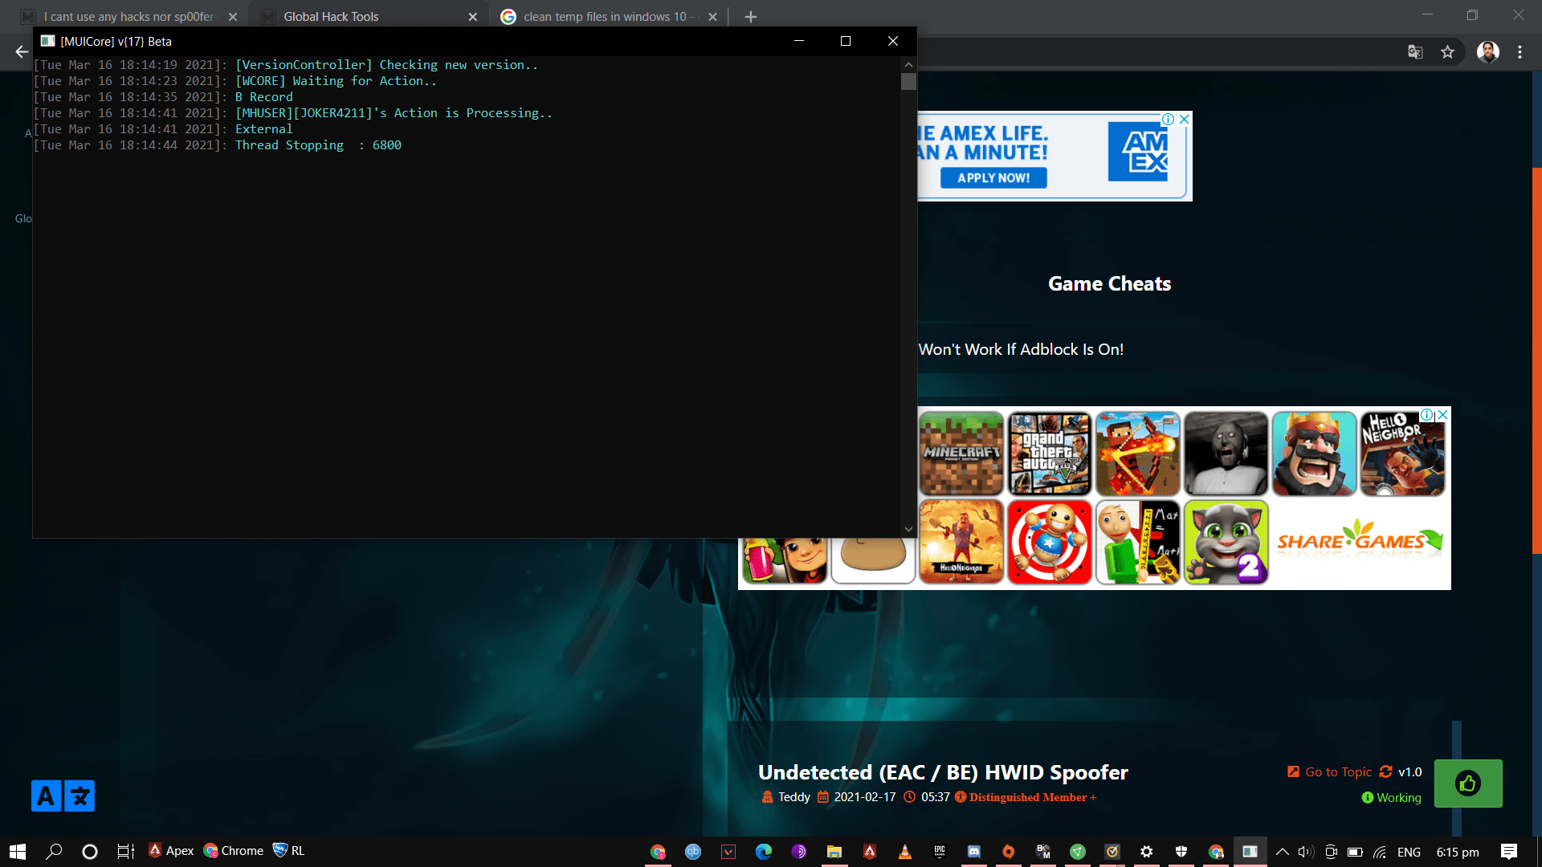Open the notification action center
Image resolution: width=1542 pixels, height=867 pixels.
tap(1509, 852)
